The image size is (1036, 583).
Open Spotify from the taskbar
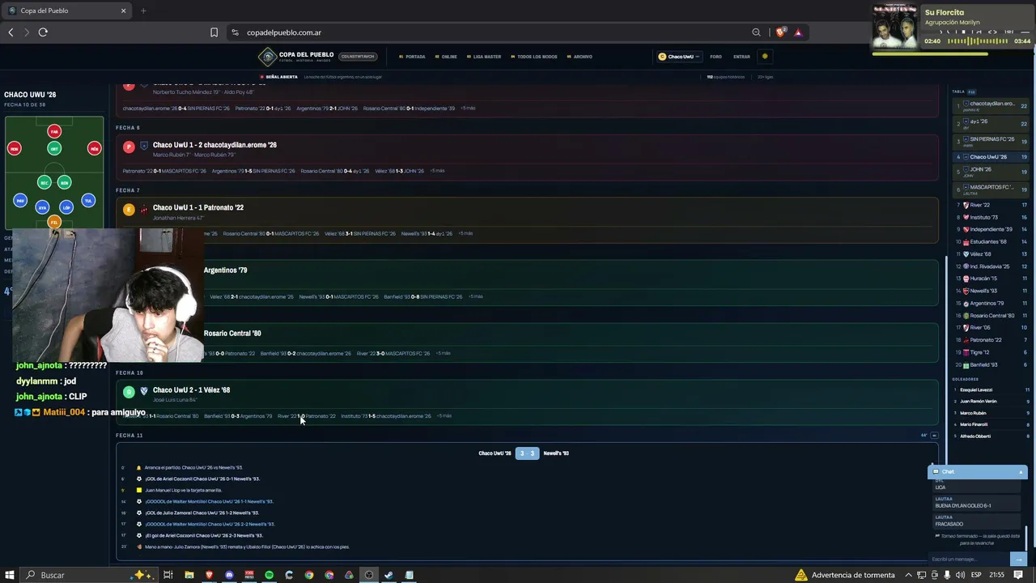point(270,575)
